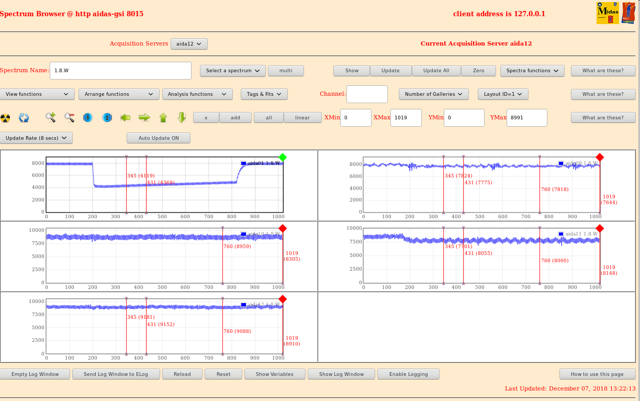Open the Acquisition Servers aida12 dropdown
This screenshot has width=640, height=401.
pyautogui.click(x=189, y=44)
